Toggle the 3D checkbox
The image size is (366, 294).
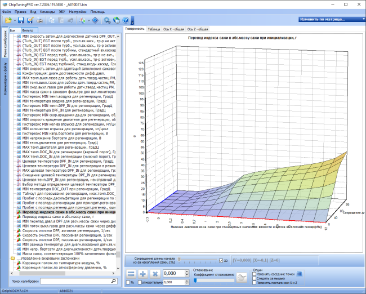221,261
